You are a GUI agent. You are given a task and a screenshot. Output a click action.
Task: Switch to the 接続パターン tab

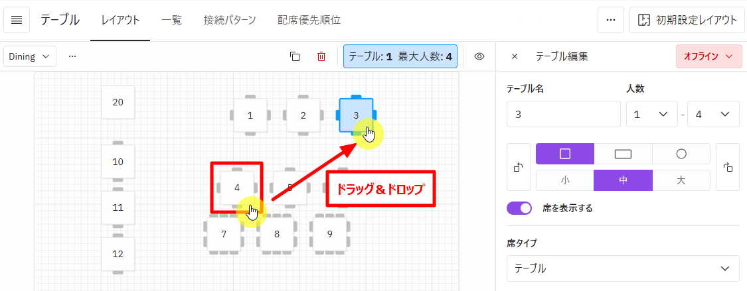click(230, 20)
